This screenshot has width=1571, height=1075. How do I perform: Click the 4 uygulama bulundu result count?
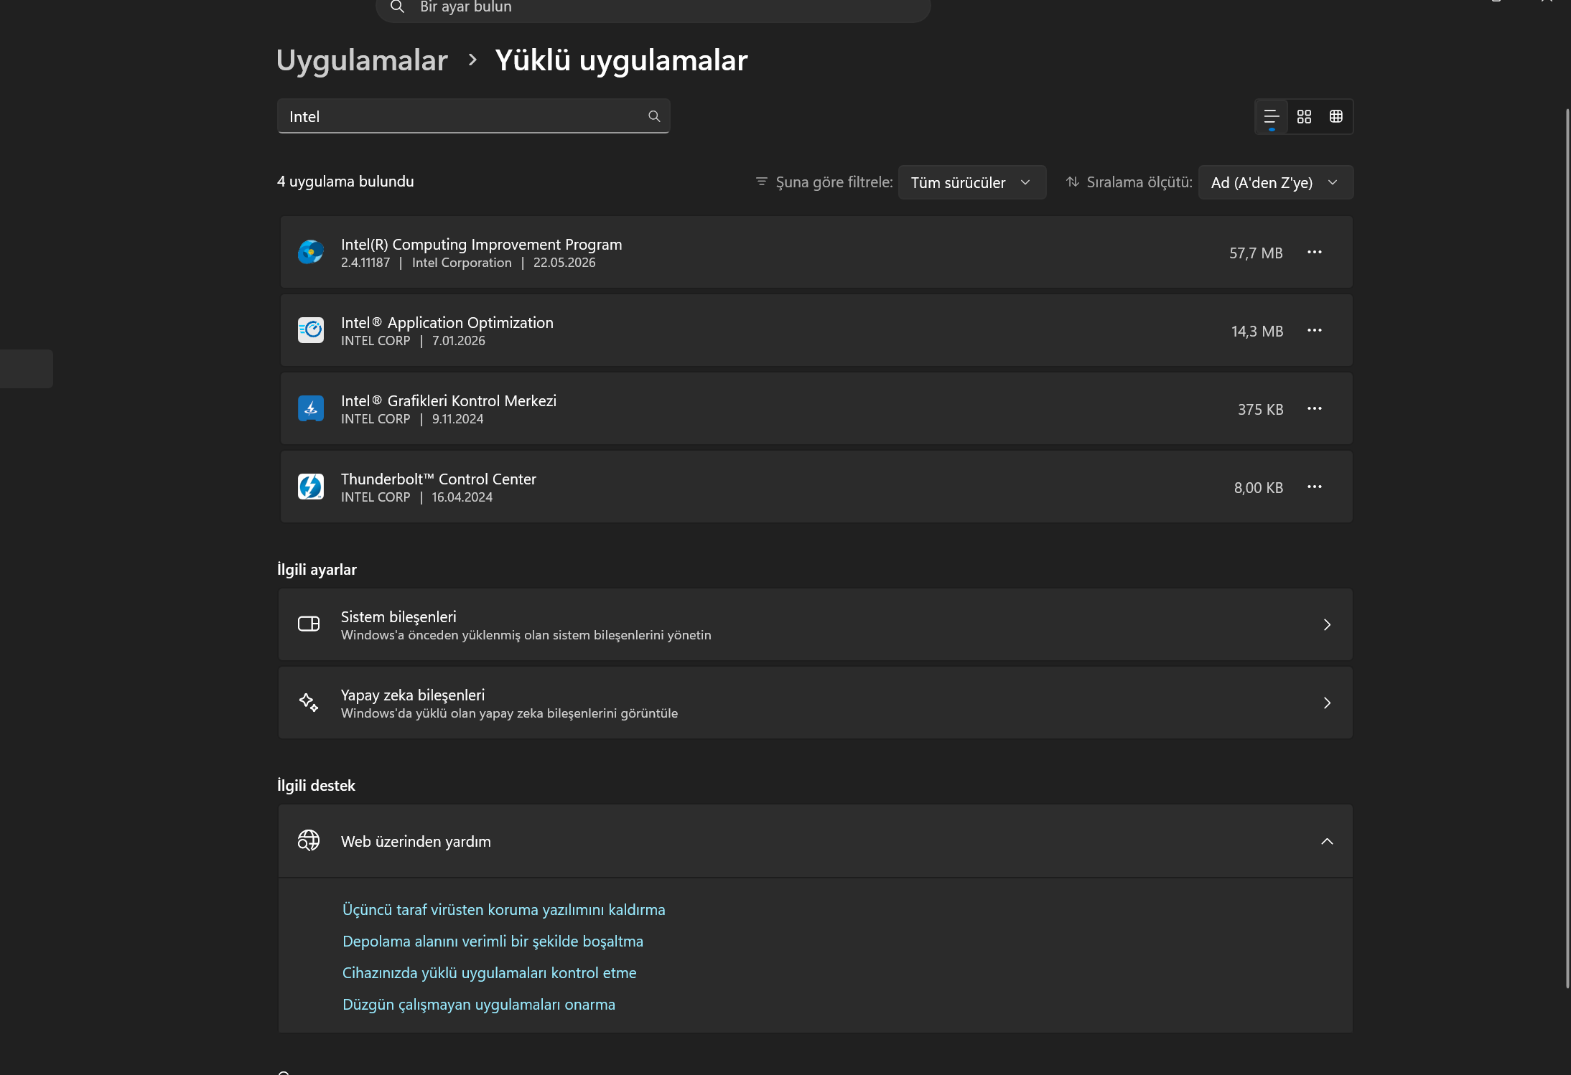click(x=345, y=181)
